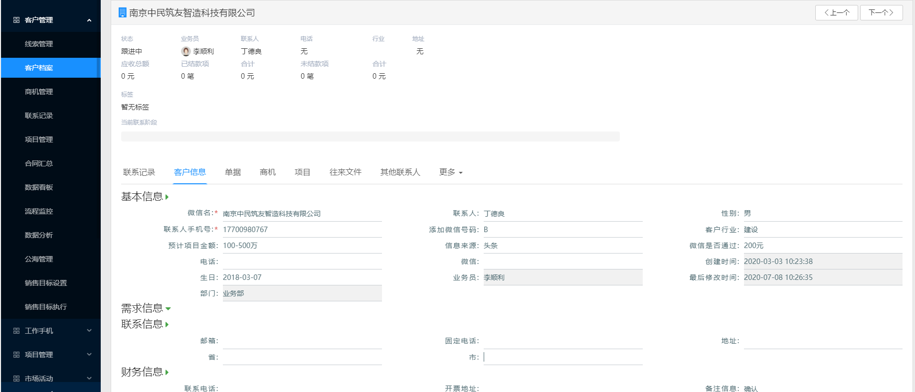Viewport: 915px width, 392px height.
Task: Open the 更多 tab dropdown
Action: point(451,172)
